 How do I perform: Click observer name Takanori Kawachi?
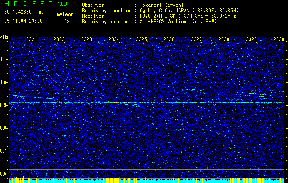point(162,5)
